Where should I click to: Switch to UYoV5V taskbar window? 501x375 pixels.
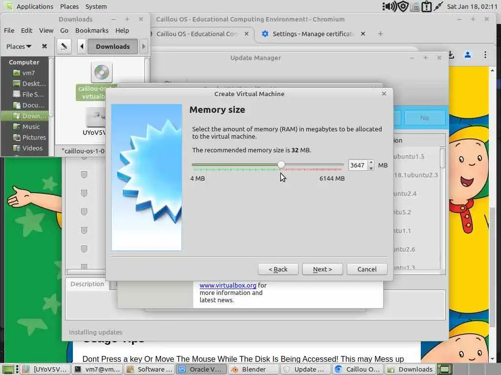(x=45, y=369)
